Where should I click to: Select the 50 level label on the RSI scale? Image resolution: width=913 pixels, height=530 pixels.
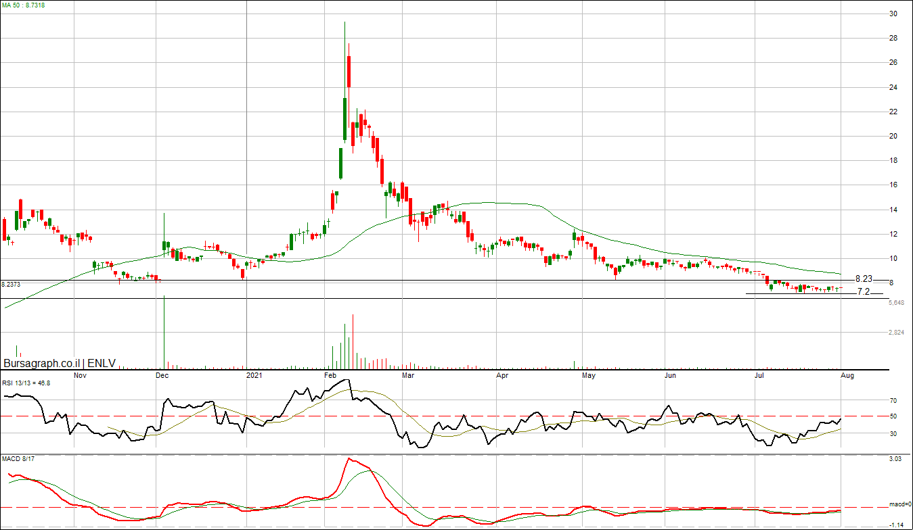[x=893, y=416]
